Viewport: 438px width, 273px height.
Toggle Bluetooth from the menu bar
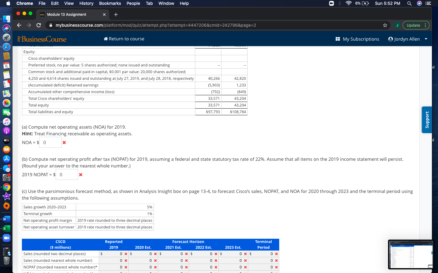coord(339,3)
